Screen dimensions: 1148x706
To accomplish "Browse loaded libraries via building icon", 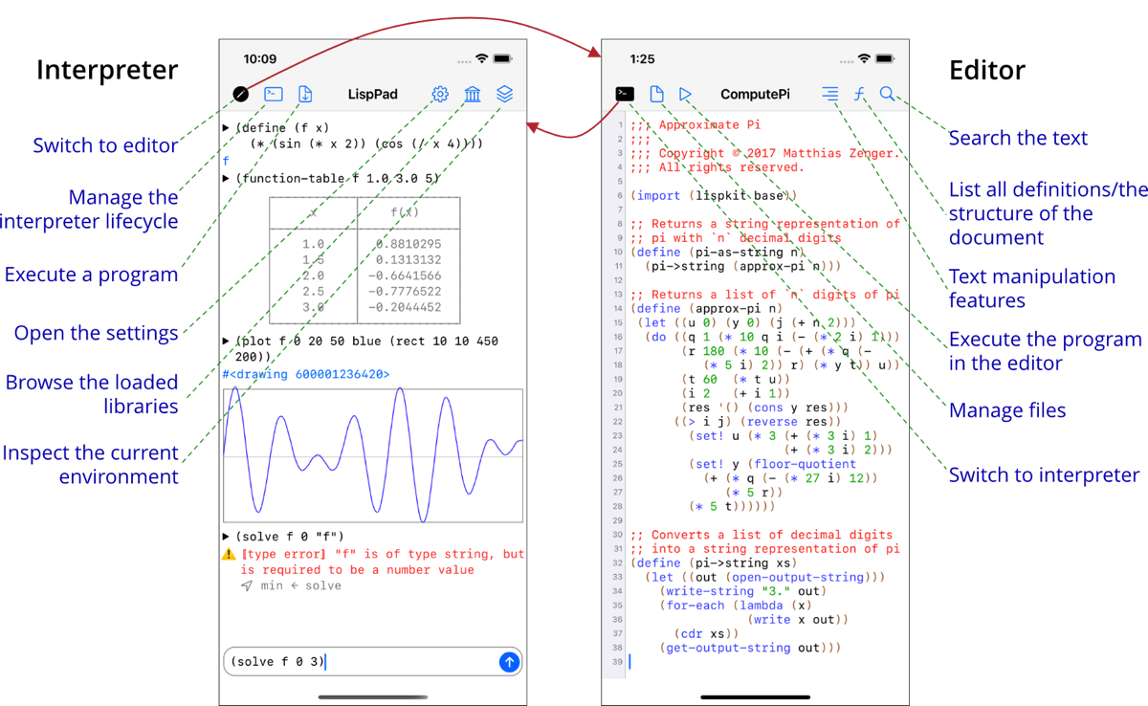I will click(x=473, y=94).
